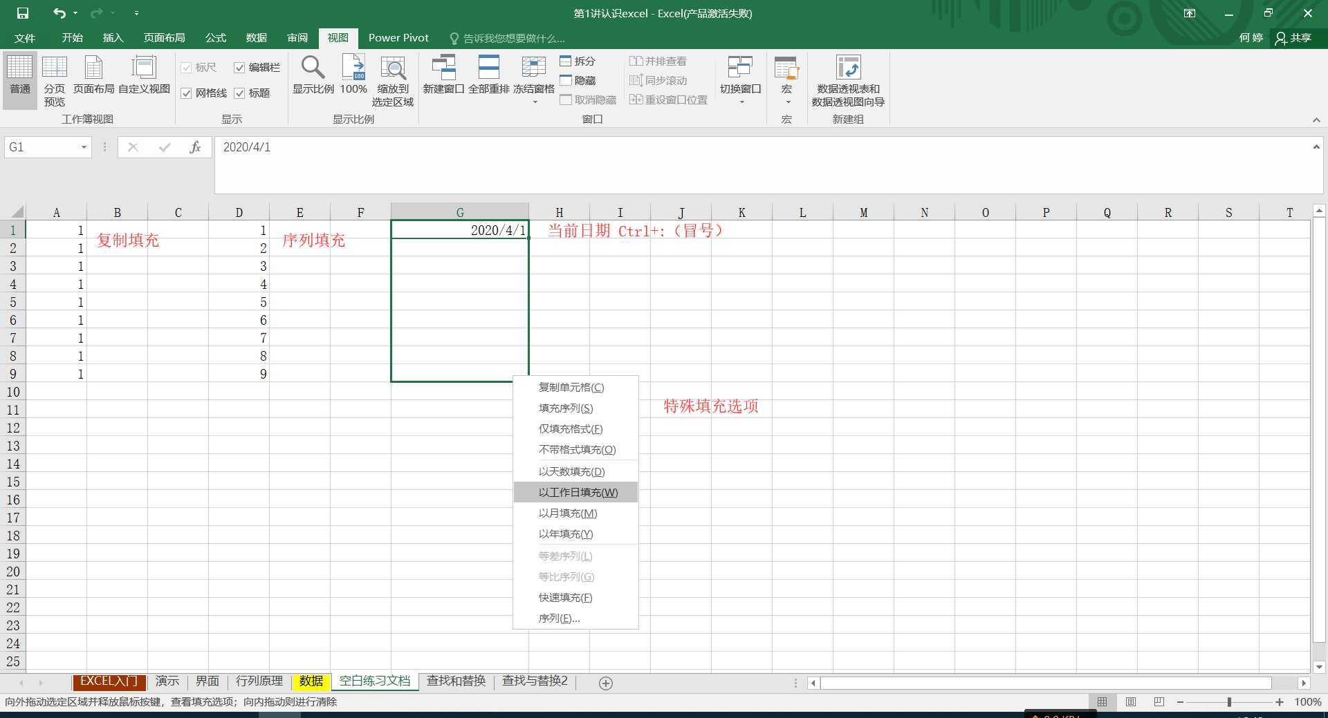Click Split (拆分) window button
Image resolution: width=1328 pixels, height=718 pixels.
(x=578, y=62)
